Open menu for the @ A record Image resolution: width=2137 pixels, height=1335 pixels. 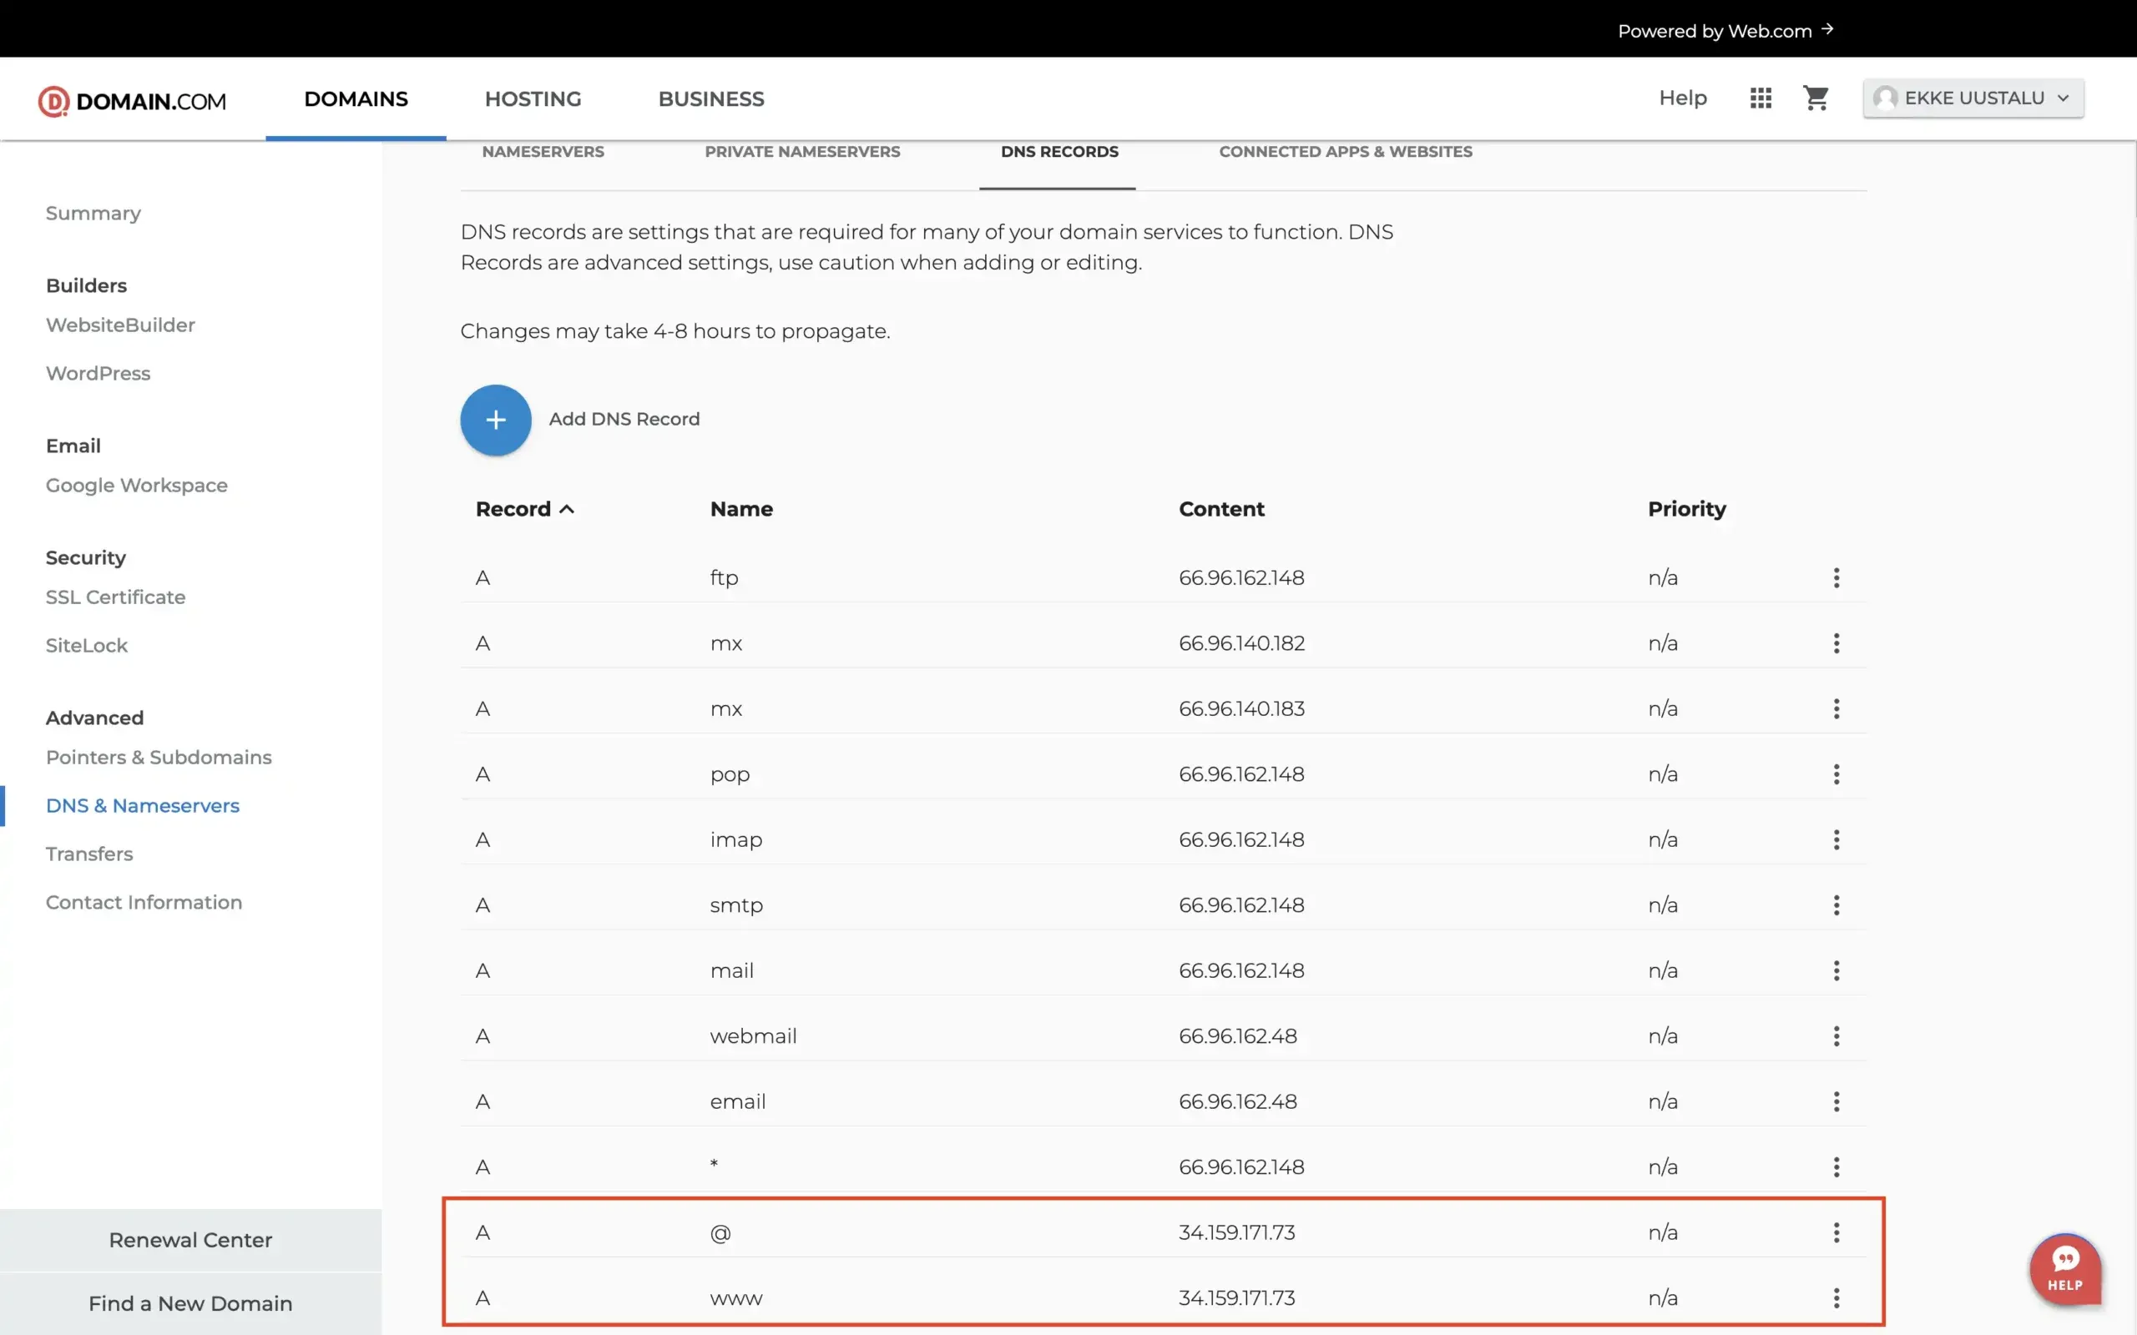click(1835, 1232)
